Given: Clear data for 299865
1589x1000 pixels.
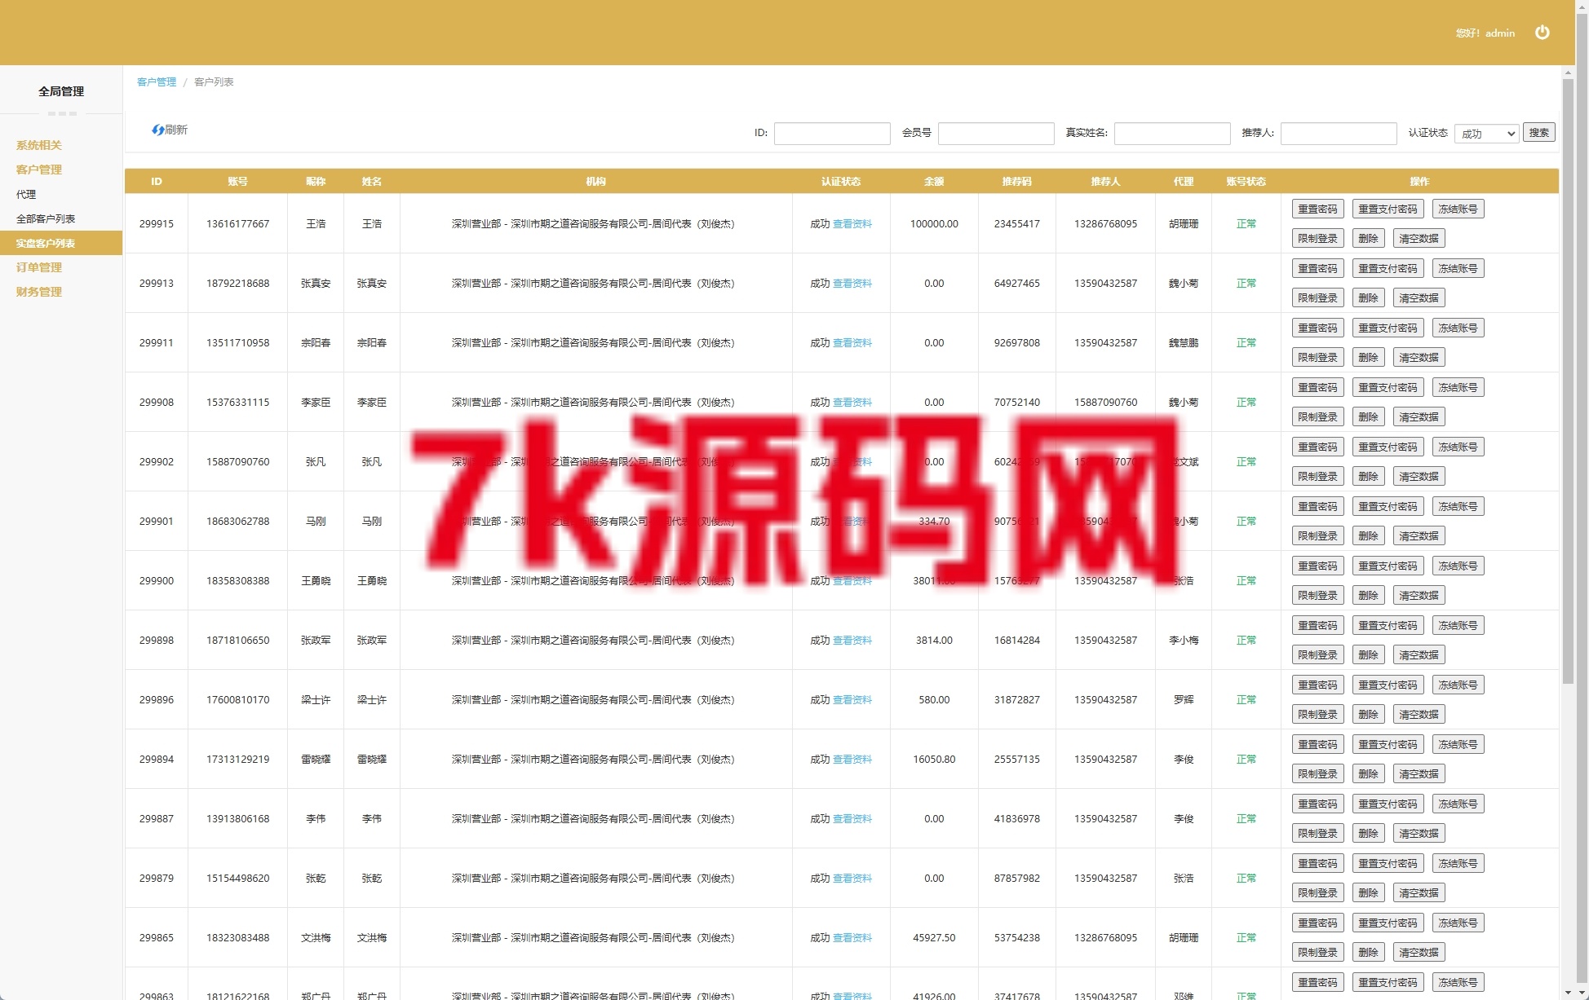Looking at the screenshot, I should (1419, 952).
